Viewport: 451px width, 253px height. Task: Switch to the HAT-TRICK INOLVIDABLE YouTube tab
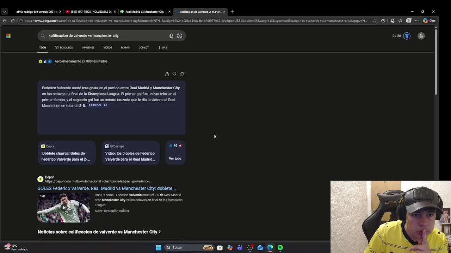91,12
